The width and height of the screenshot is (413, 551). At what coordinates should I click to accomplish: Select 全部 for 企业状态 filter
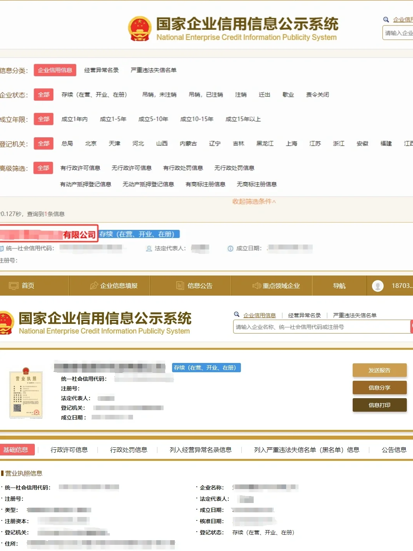click(43, 94)
